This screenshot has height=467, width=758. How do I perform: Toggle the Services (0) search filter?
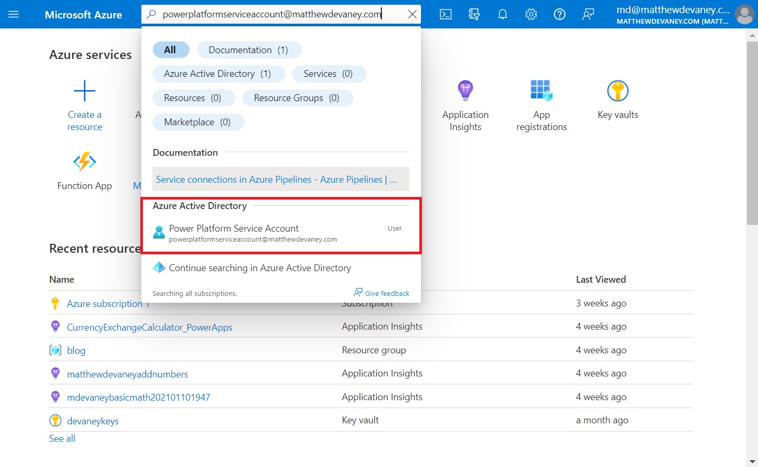[329, 74]
